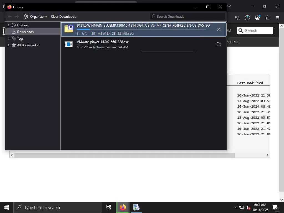Select Downloads in Library sidebar
The image size is (284, 213).
pyautogui.click(x=23, y=32)
